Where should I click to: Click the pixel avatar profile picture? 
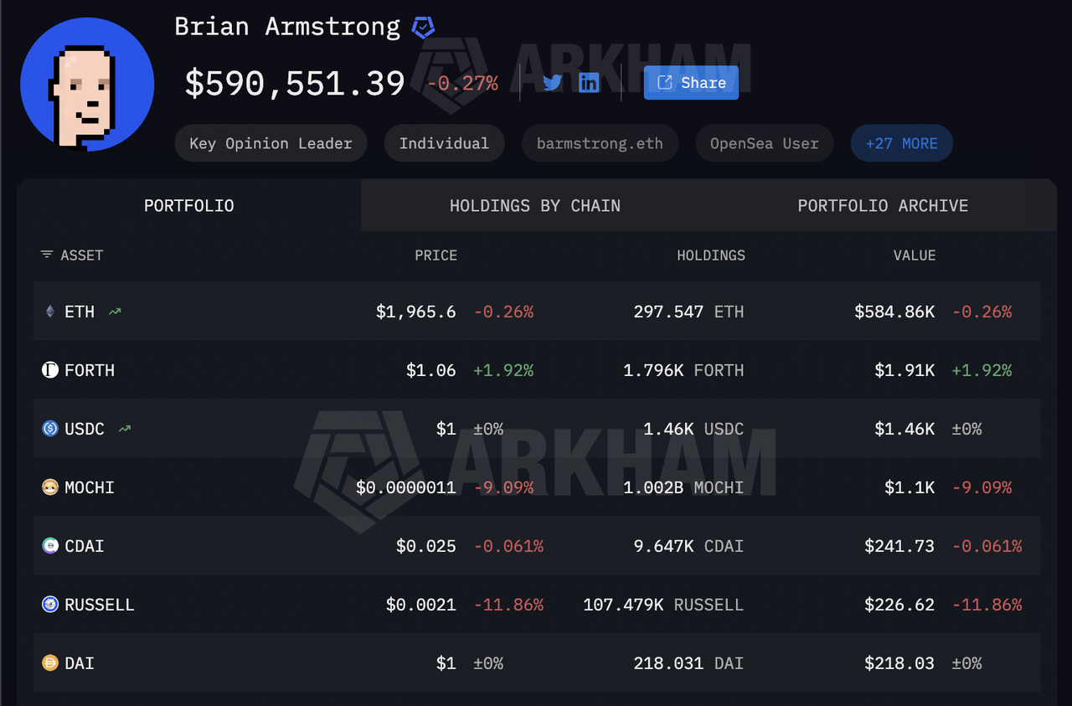pos(87,85)
